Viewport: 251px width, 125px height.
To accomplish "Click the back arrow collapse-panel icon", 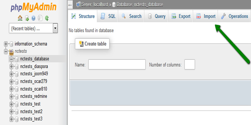I will click(70, 5).
